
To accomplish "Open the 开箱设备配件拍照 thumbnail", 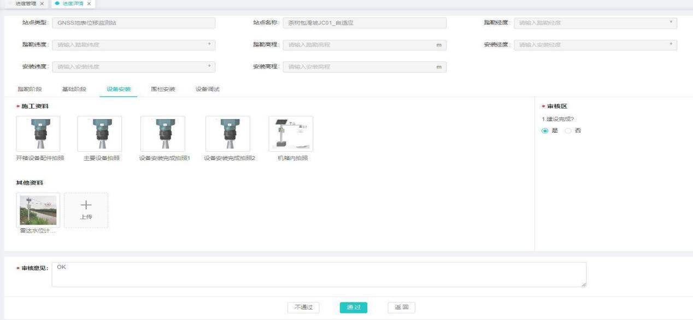I will 38,134.
